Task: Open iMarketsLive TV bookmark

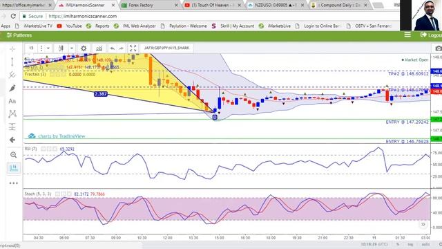Action: pyautogui.click(x=34, y=26)
